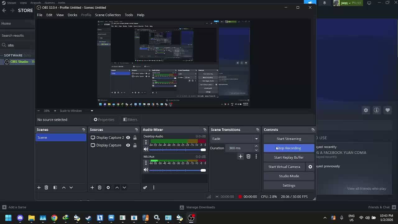The width and height of the screenshot is (398, 224).
Task: Open scene filters from Scenes toolbar
Action: tap(55, 187)
